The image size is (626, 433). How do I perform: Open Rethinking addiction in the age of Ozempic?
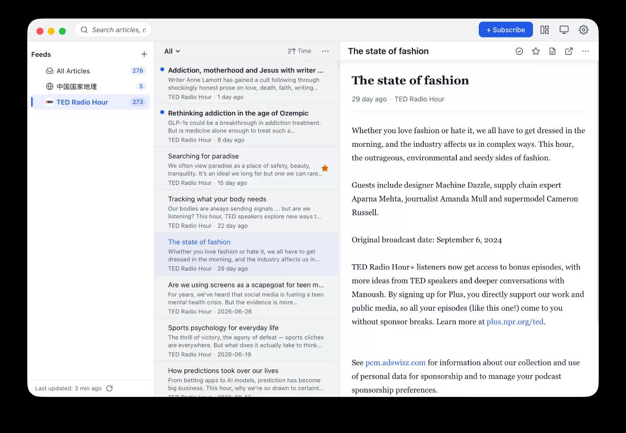pos(246,125)
